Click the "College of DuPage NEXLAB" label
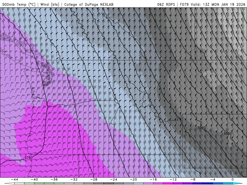This screenshot has width=247, height=185. [x=89, y=4]
